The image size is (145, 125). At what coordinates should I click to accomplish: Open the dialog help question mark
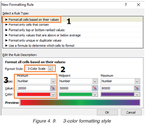pos(126,5)
